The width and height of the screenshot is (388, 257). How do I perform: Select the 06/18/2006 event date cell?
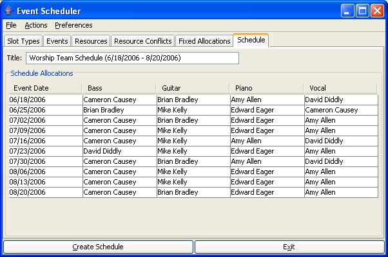click(x=44, y=100)
